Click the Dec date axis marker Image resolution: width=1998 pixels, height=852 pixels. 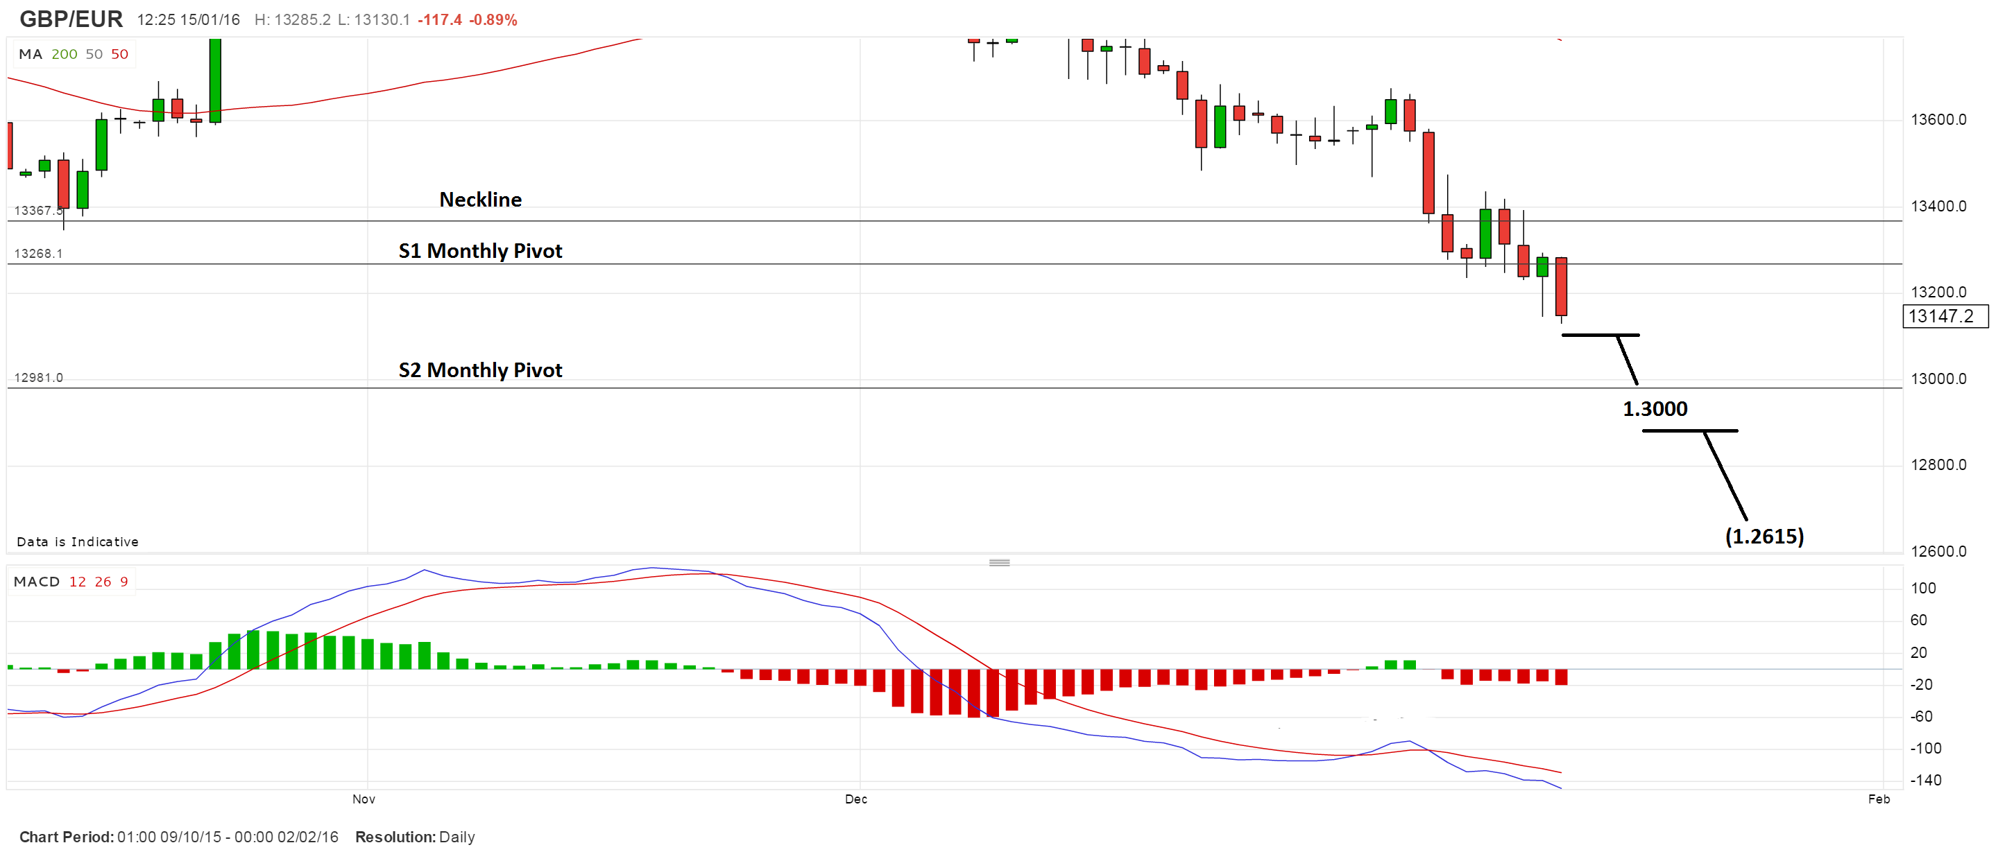pyautogui.click(x=855, y=799)
